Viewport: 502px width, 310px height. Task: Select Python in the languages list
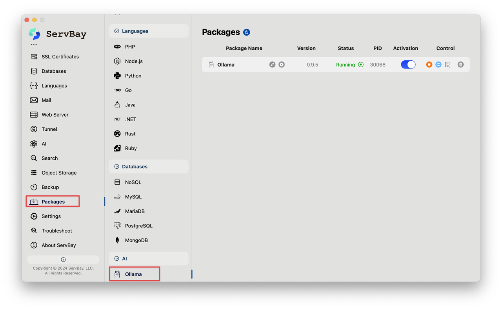133,76
